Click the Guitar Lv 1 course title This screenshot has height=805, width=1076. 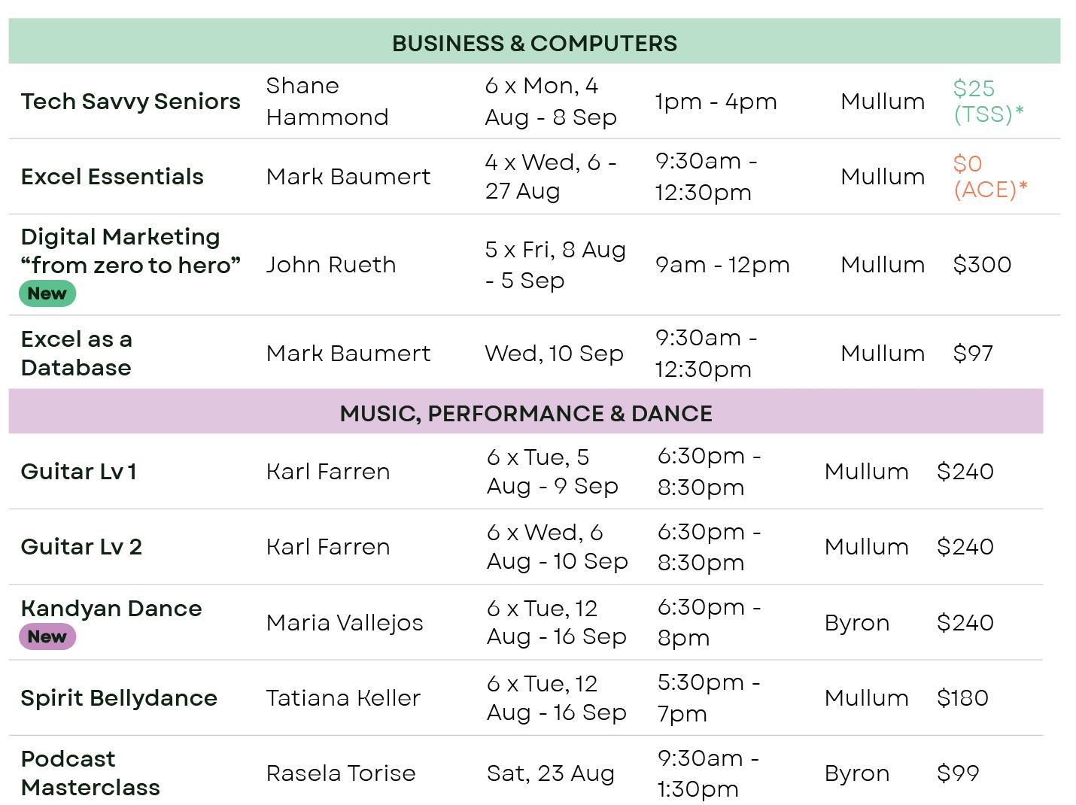78,472
